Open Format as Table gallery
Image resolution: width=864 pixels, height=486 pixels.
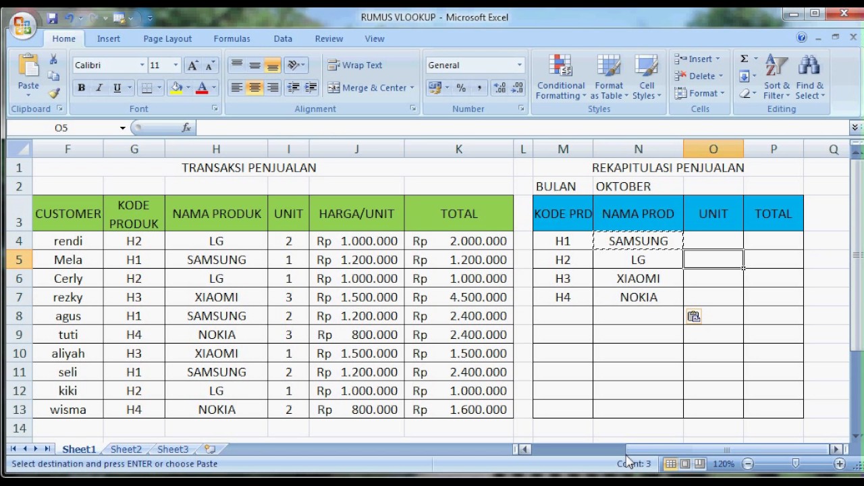pos(609,77)
